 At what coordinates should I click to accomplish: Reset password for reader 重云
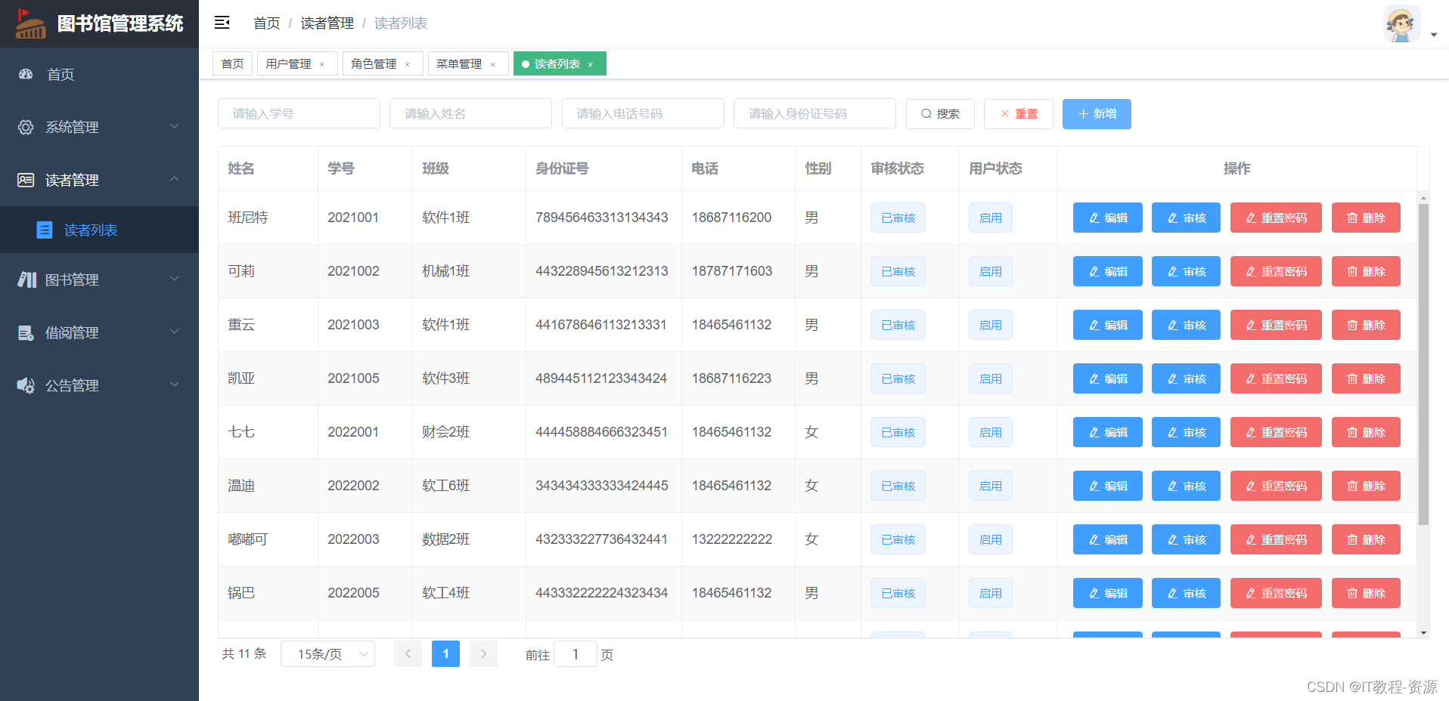pyautogui.click(x=1276, y=325)
